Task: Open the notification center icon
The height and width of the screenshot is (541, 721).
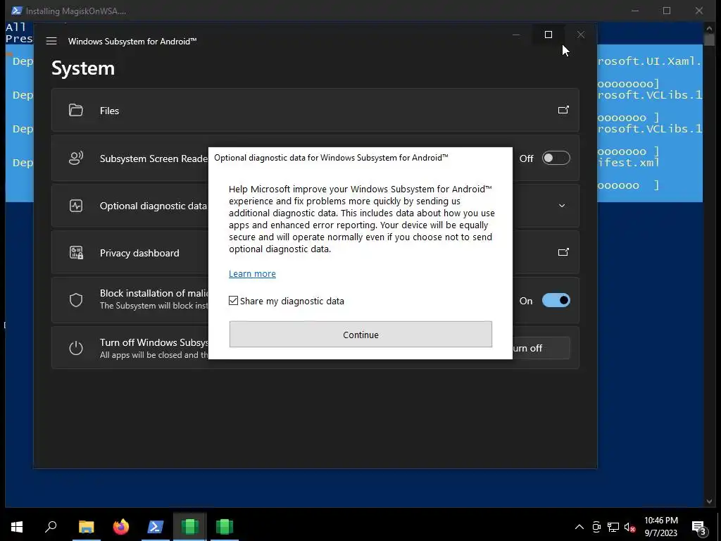Action: coord(699,528)
